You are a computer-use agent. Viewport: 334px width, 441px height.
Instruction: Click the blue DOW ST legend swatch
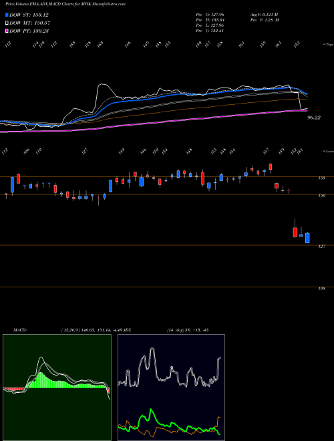tap(7, 15)
